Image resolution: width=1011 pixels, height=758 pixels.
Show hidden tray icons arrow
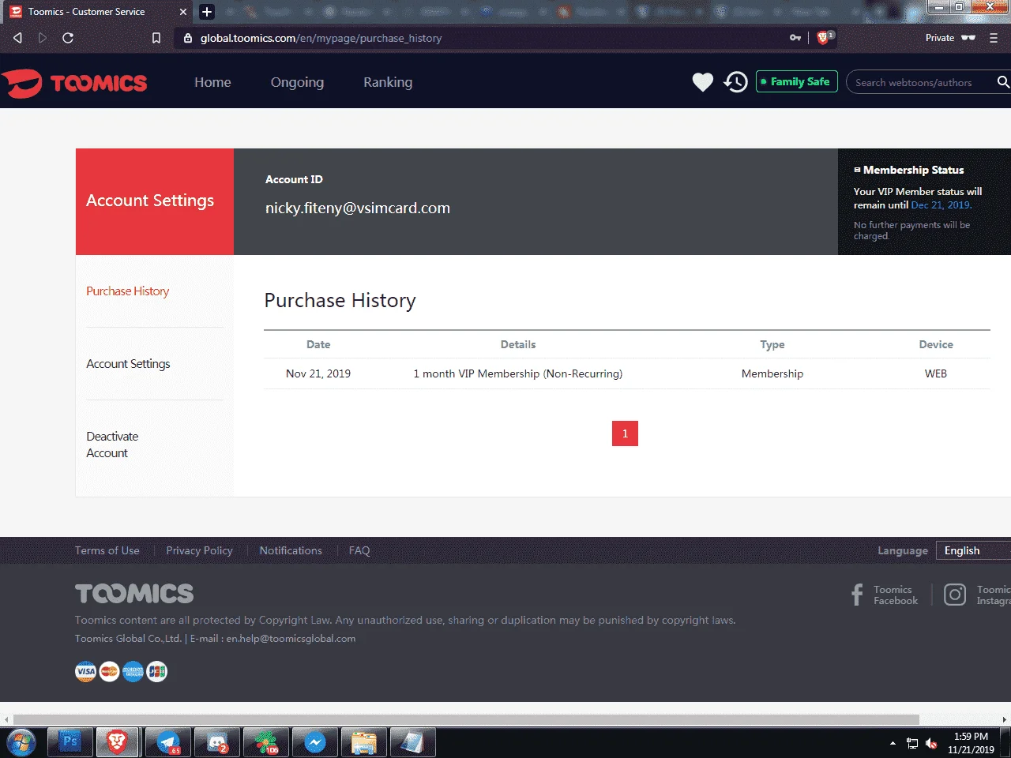893,743
